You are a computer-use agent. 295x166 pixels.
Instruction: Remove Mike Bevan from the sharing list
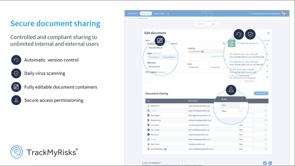266,106
